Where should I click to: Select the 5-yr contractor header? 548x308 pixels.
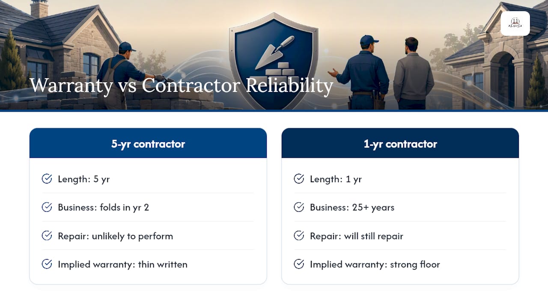pyautogui.click(x=148, y=143)
